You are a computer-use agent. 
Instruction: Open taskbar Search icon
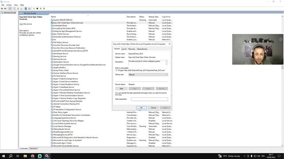tap(11, 156)
